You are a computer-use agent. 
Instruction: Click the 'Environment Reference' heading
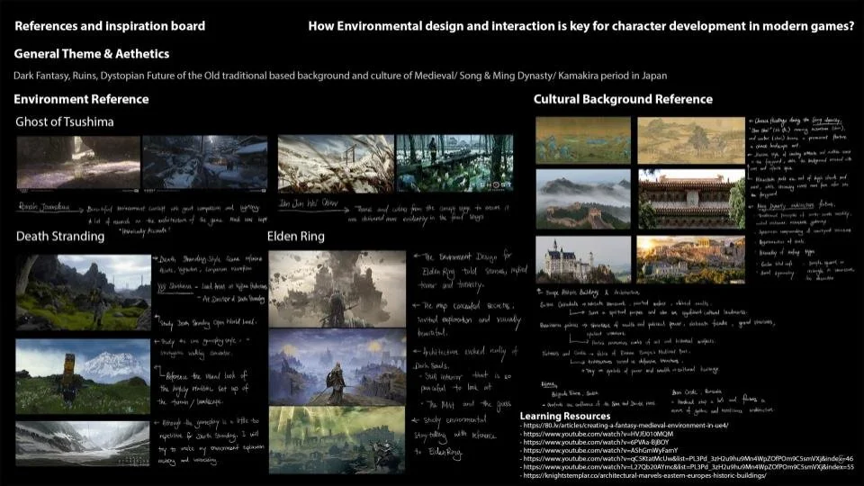(81, 99)
